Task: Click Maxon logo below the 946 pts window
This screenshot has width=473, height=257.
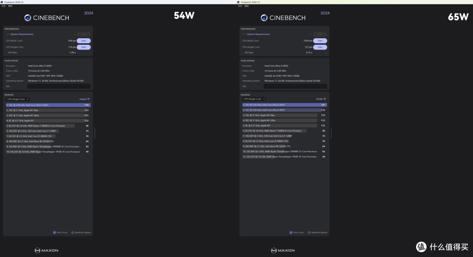Action: pyautogui.click(x=46, y=250)
